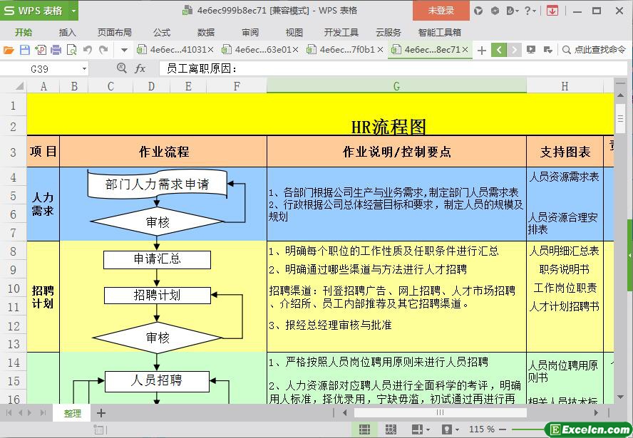Open the reading mode dropdown arrow in status bar
The height and width of the screenshot is (438, 633).
tap(428, 430)
